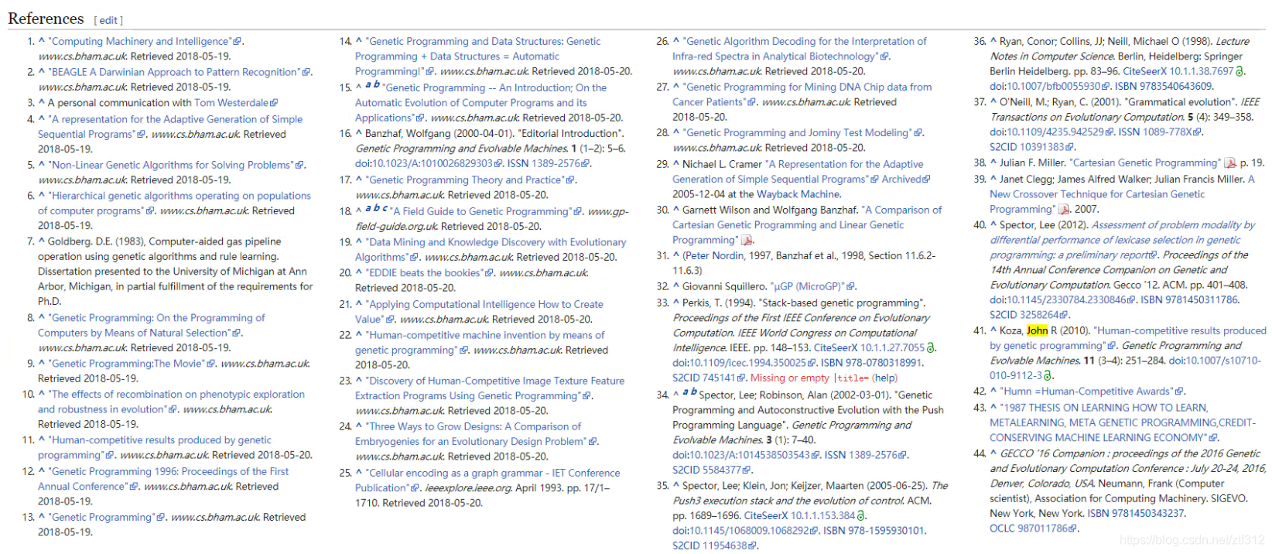The width and height of the screenshot is (1272, 554).
Task: Open 'Computing Machinery and Intelligence' link
Action: (140, 42)
